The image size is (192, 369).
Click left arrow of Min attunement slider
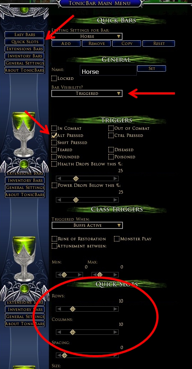59,275
